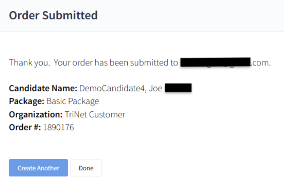Click the Organization label

[x=36, y=114]
